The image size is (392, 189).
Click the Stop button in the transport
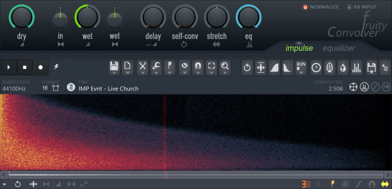[x=25, y=68]
